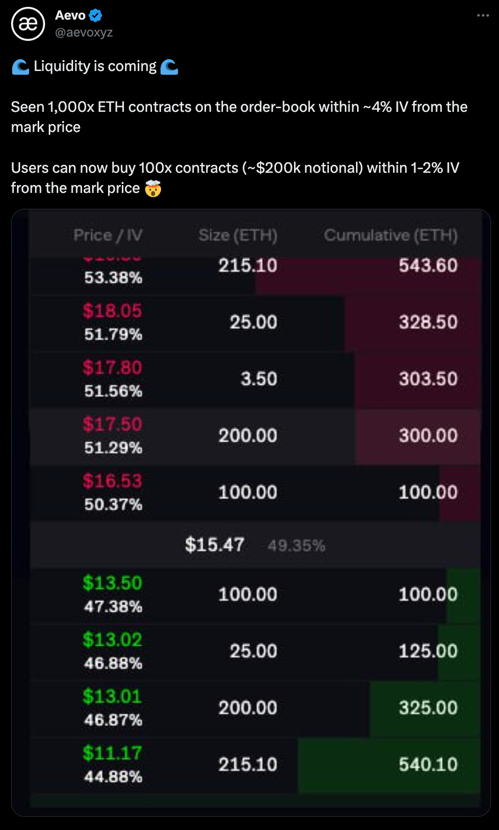Click the blue verified badge next to Aevo
Screen dimensions: 499x830
click(94, 15)
